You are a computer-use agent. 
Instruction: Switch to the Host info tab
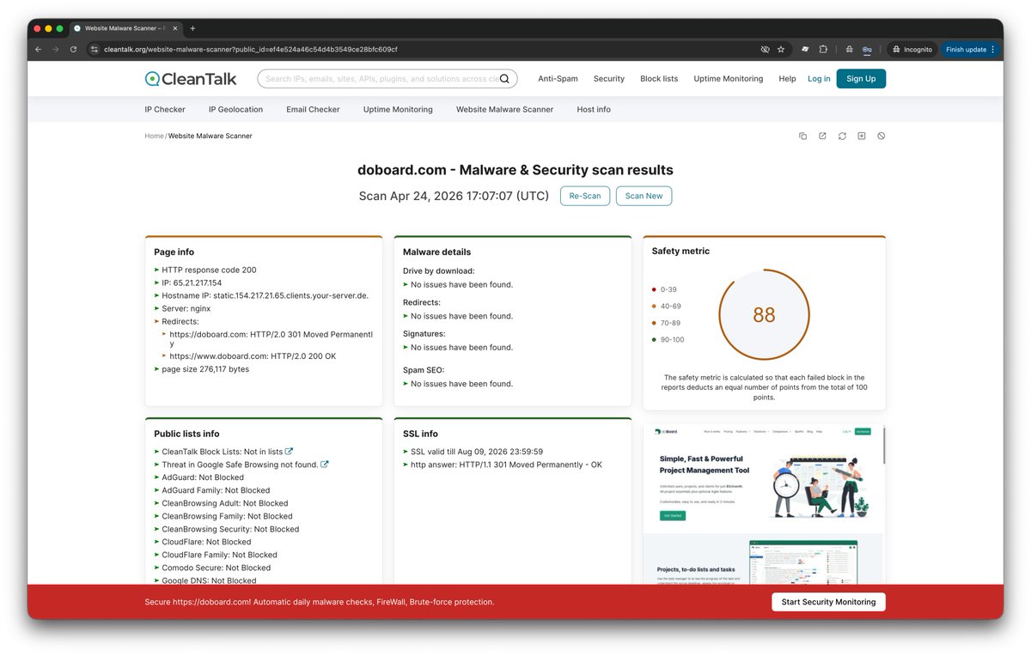594,110
